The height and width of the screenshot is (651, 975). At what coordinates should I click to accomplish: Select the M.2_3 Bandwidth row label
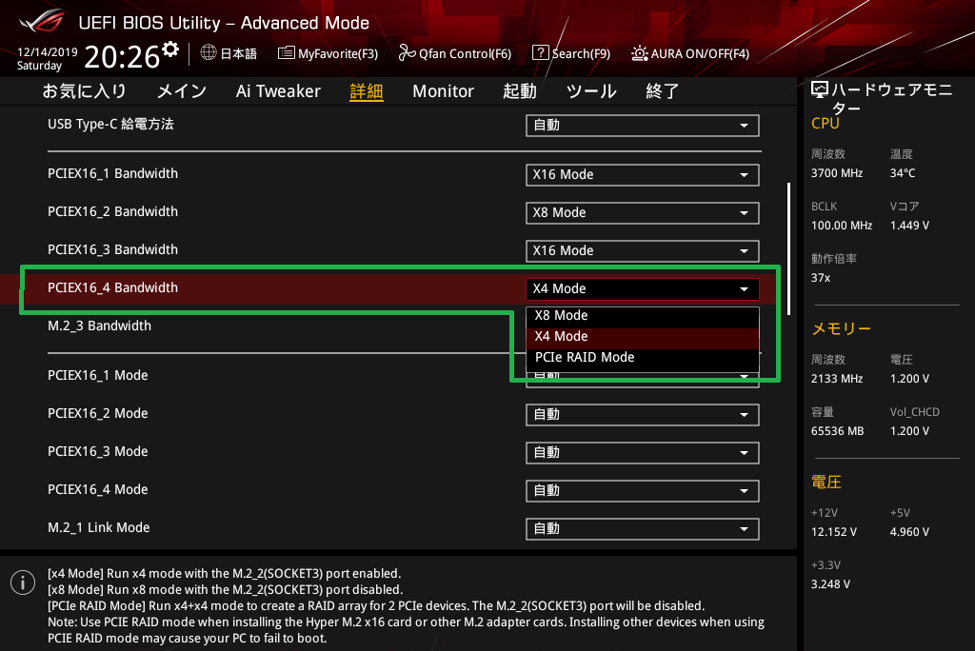(x=99, y=325)
